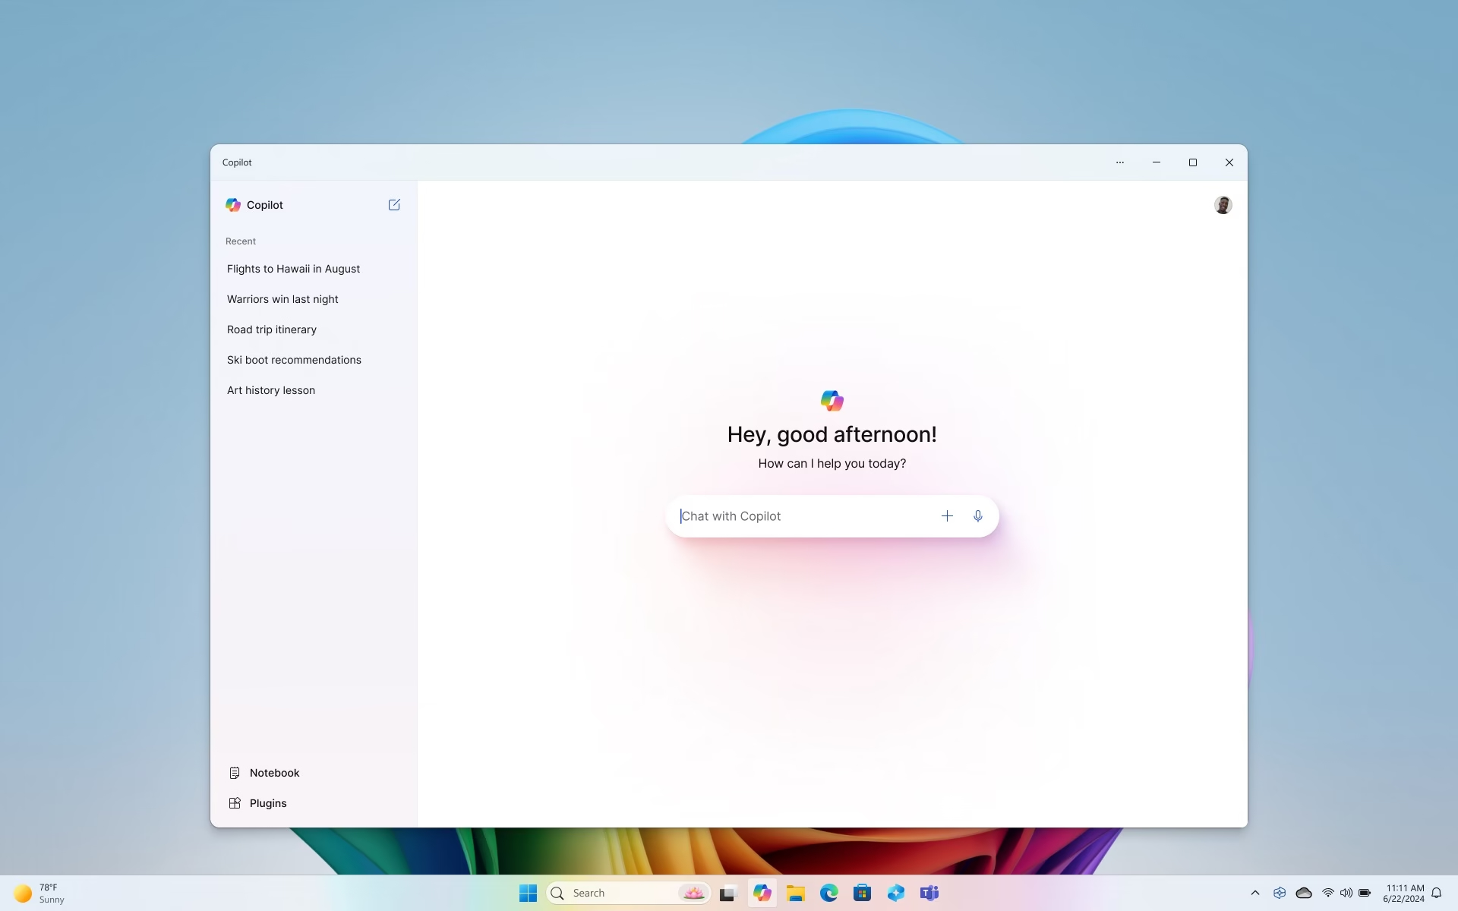Click the user profile avatar icon
1458x911 pixels.
1223,205
